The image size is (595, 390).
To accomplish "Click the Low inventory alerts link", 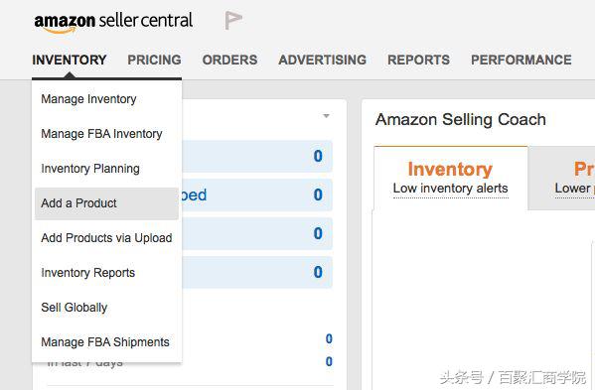I will point(450,189).
